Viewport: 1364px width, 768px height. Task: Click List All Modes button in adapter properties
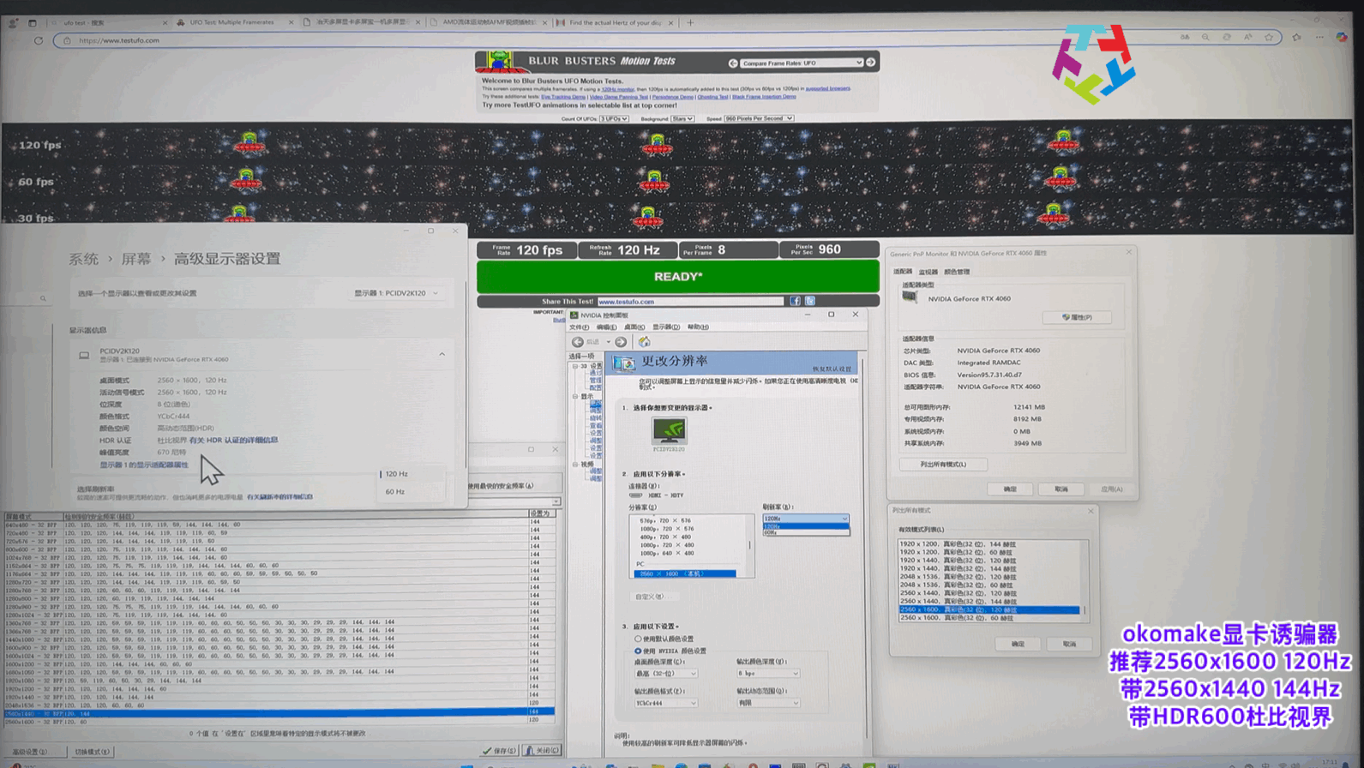[943, 465]
